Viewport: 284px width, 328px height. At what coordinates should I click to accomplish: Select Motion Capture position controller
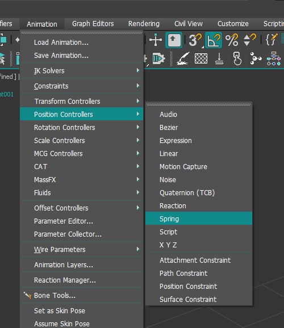click(199, 166)
